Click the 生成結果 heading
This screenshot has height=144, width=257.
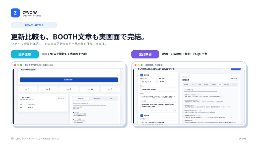(186, 80)
